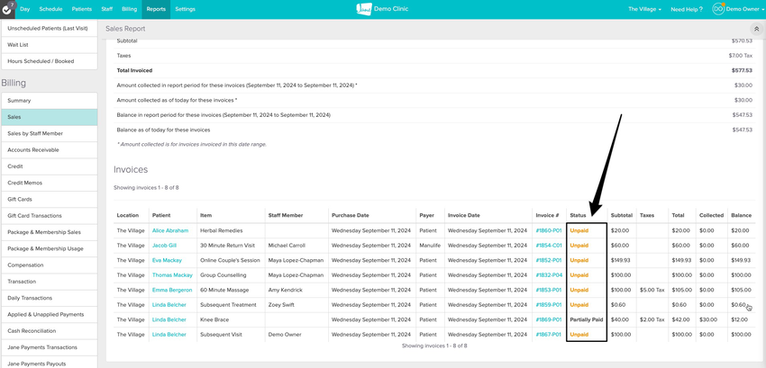The width and height of the screenshot is (766, 368).
Task: Open invoice #1859-P01
Action: click(549, 305)
